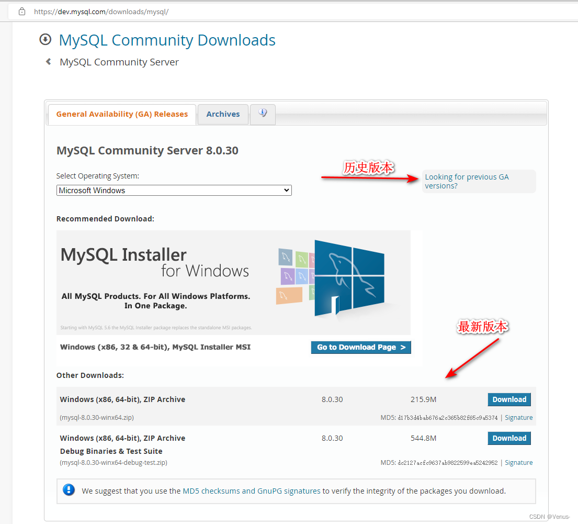Click the blue exclamation notice icon
The image size is (578, 524).
click(69, 489)
